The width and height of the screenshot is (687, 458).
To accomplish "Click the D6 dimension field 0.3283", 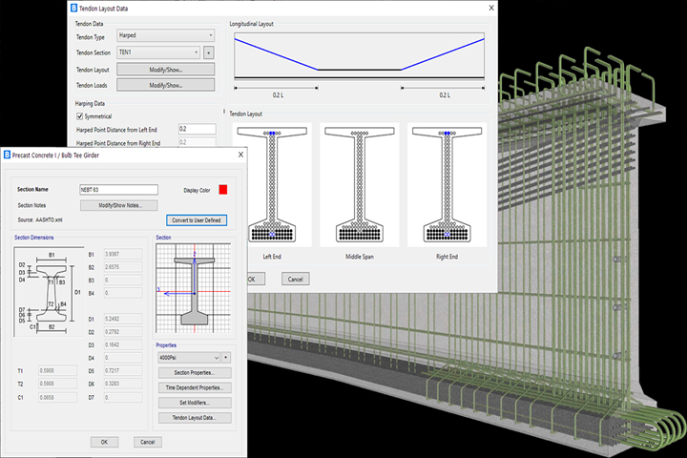I will (x=123, y=384).
